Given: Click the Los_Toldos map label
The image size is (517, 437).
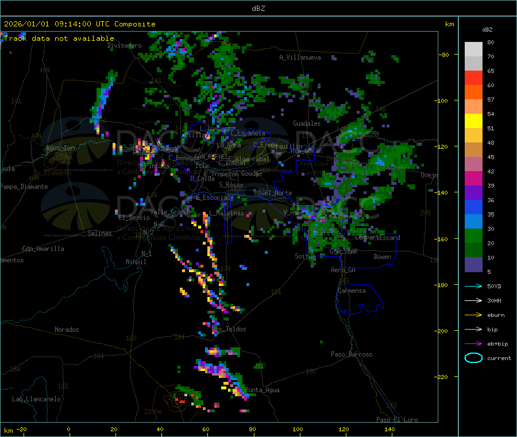Looking at the screenshot, I should click(x=229, y=329).
